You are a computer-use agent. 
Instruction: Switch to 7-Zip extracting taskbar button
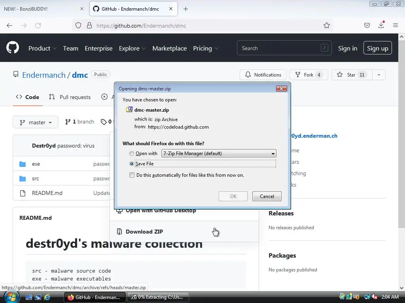pos(158,297)
